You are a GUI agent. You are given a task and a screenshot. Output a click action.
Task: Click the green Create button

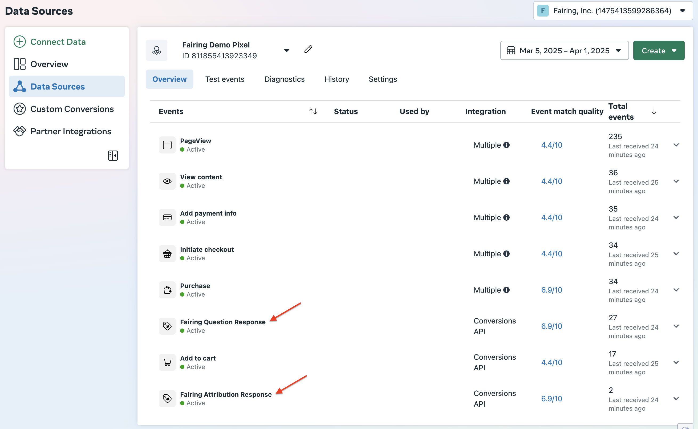pos(658,51)
